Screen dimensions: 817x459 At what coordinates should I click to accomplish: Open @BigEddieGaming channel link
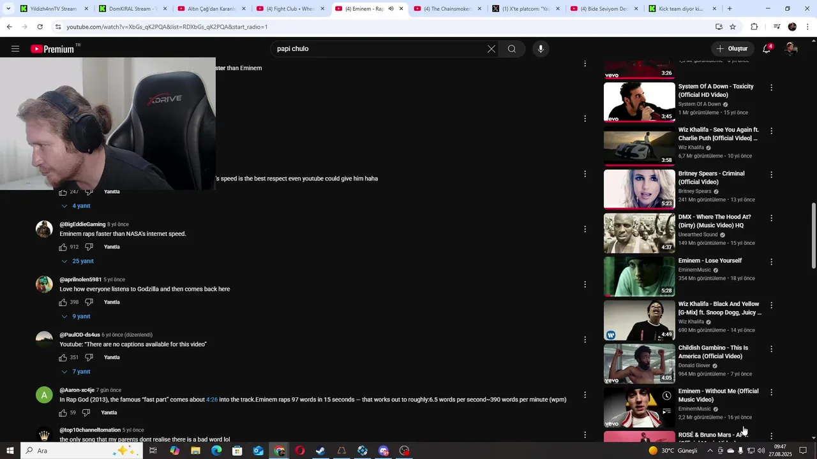coord(82,224)
